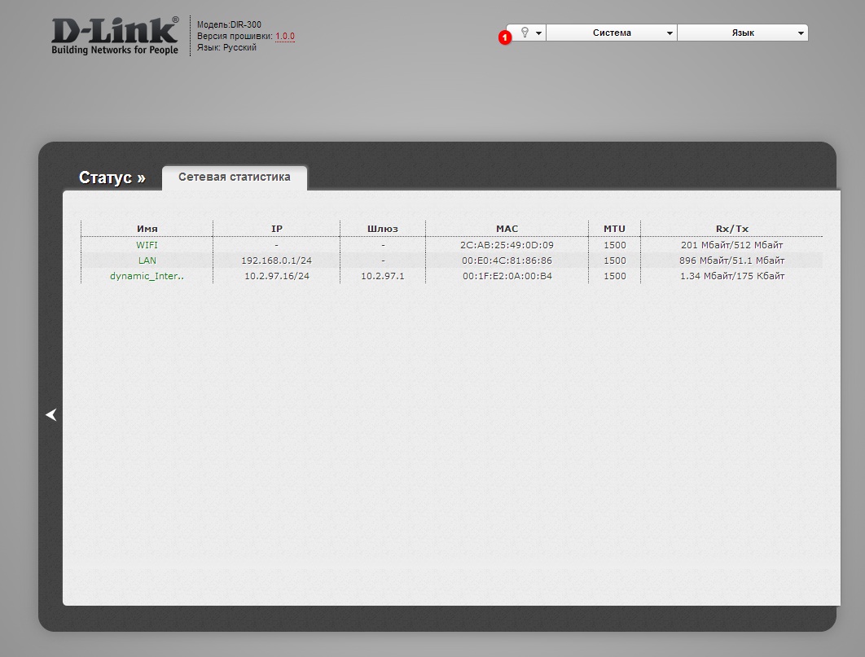The width and height of the screenshot is (865, 657).
Task: Open firmware version 1.0.0 link
Action: 285,37
